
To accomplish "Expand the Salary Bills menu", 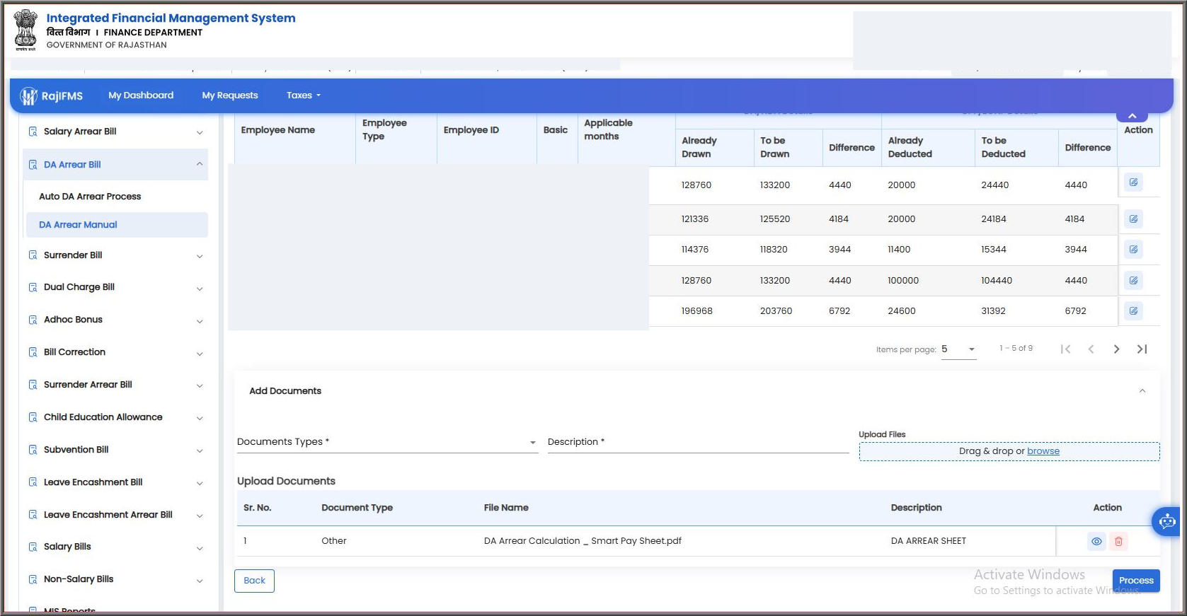I will [x=200, y=548].
